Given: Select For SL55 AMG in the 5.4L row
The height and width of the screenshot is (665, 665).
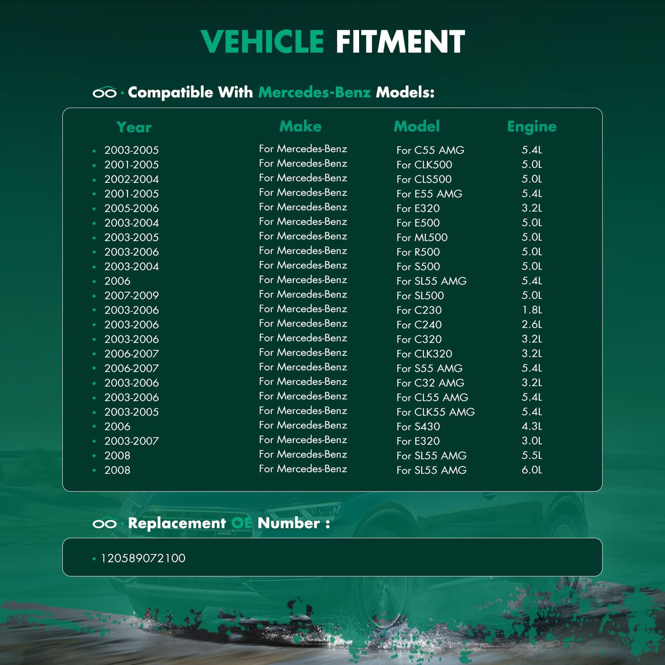Looking at the screenshot, I should 432,281.
